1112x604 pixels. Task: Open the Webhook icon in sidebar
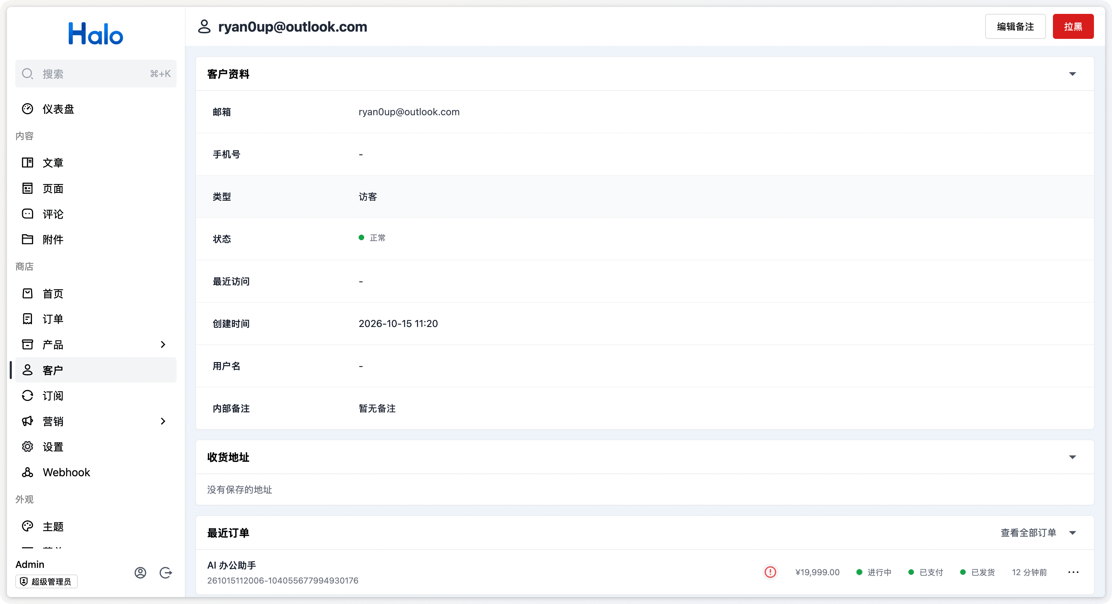28,472
